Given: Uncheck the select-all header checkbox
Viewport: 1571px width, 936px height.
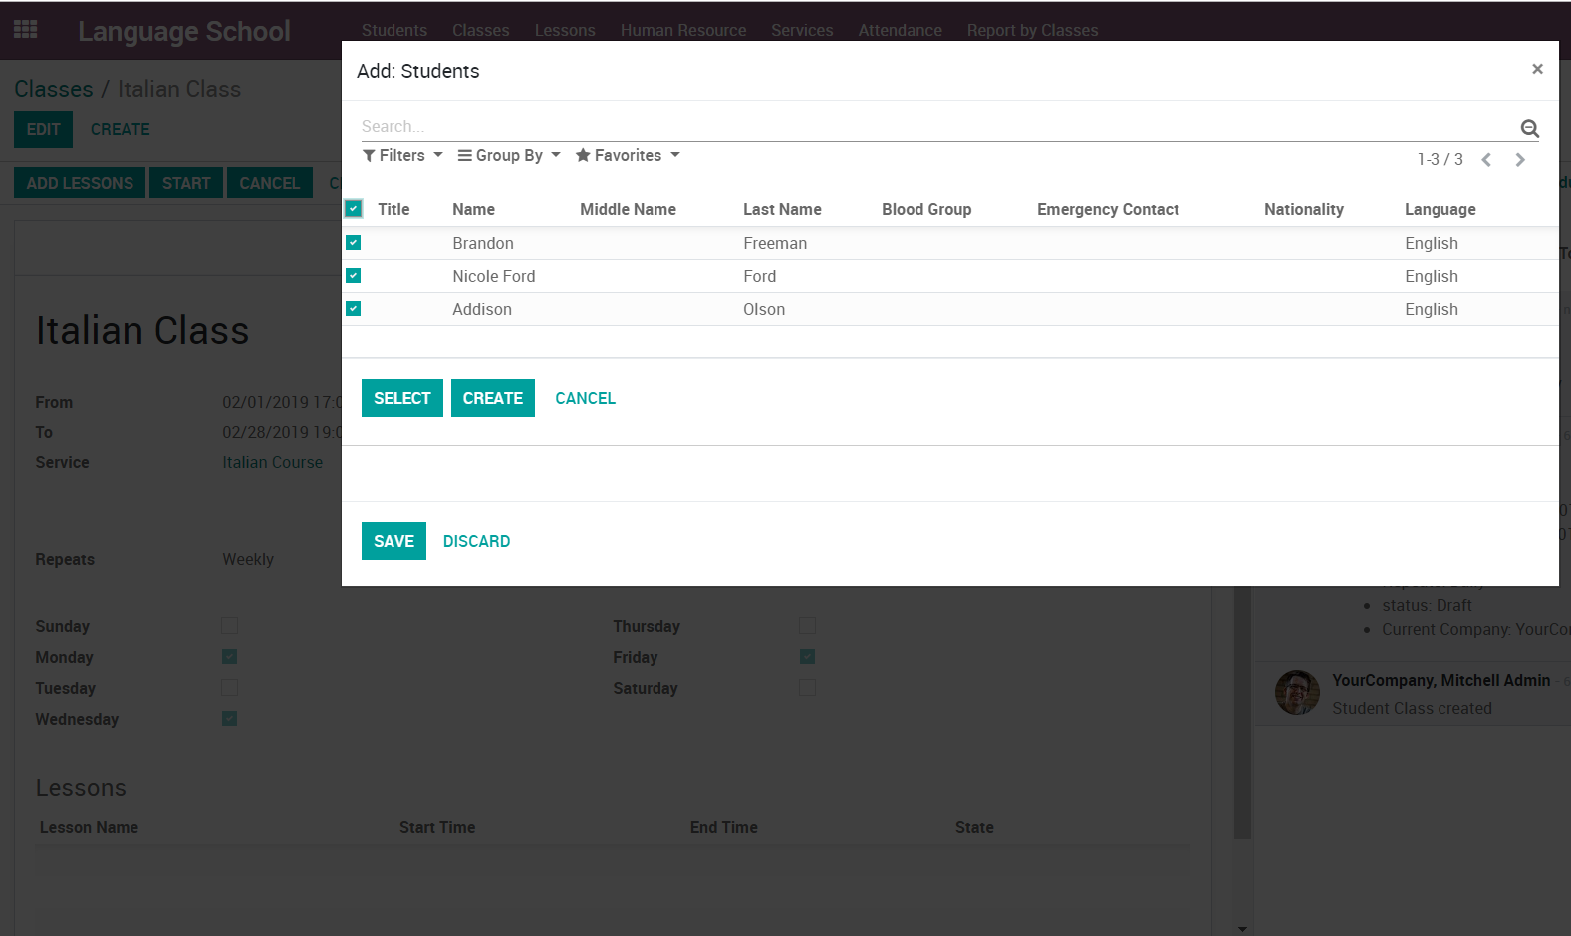Looking at the screenshot, I should (x=354, y=209).
